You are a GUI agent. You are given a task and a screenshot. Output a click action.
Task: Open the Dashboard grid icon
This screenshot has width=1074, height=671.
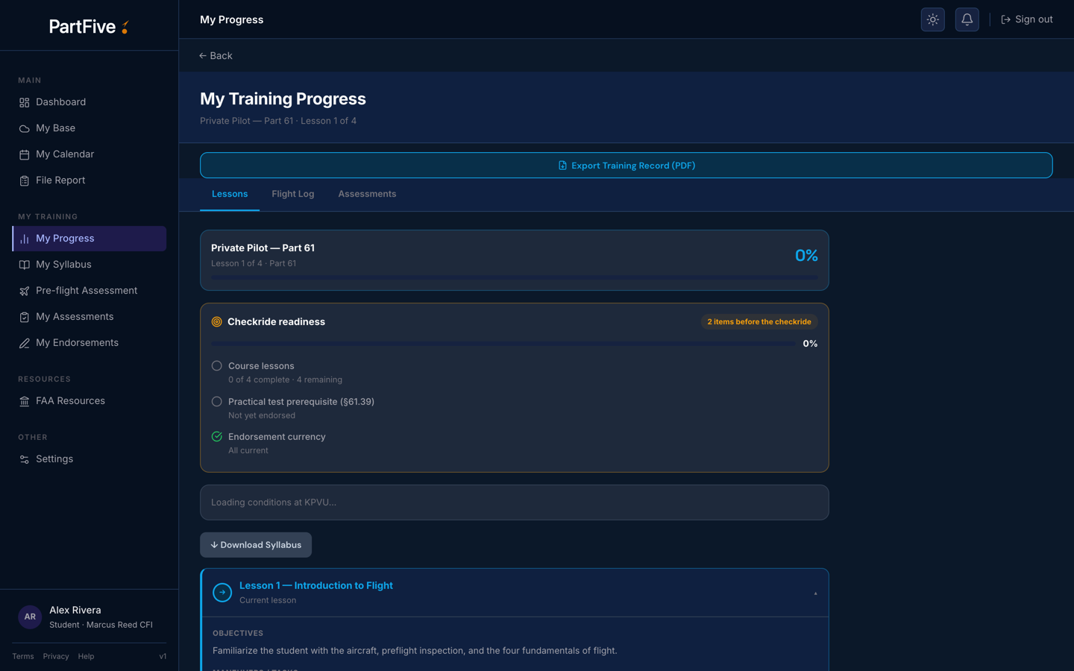pyautogui.click(x=25, y=102)
